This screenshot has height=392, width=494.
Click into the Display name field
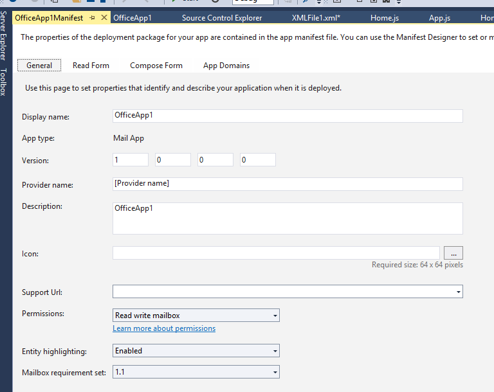tap(287, 116)
